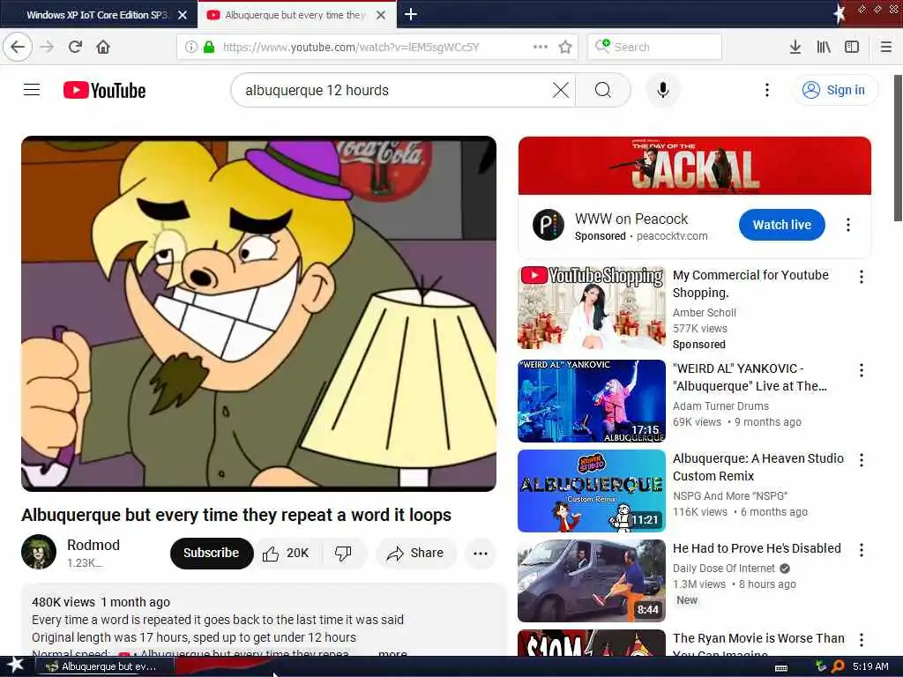This screenshot has height=677, width=903.
Task: Open the Firefox hamburger menu
Action: [886, 47]
